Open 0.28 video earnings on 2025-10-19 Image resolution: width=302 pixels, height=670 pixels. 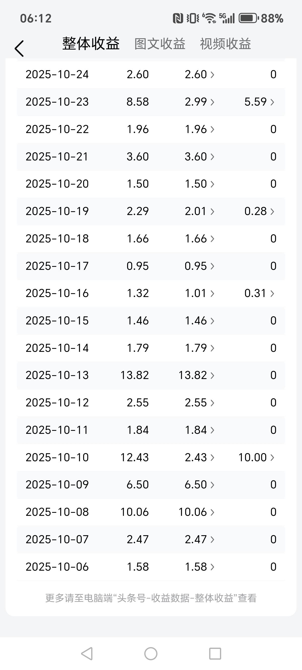click(x=259, y=211)
